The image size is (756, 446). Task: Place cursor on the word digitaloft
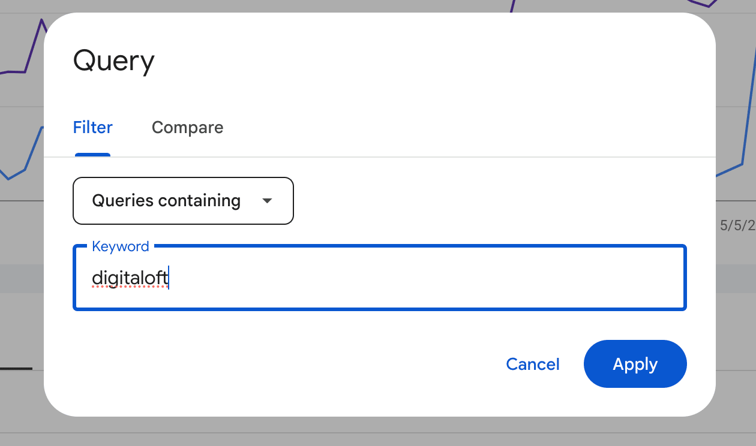click(130, 278)
